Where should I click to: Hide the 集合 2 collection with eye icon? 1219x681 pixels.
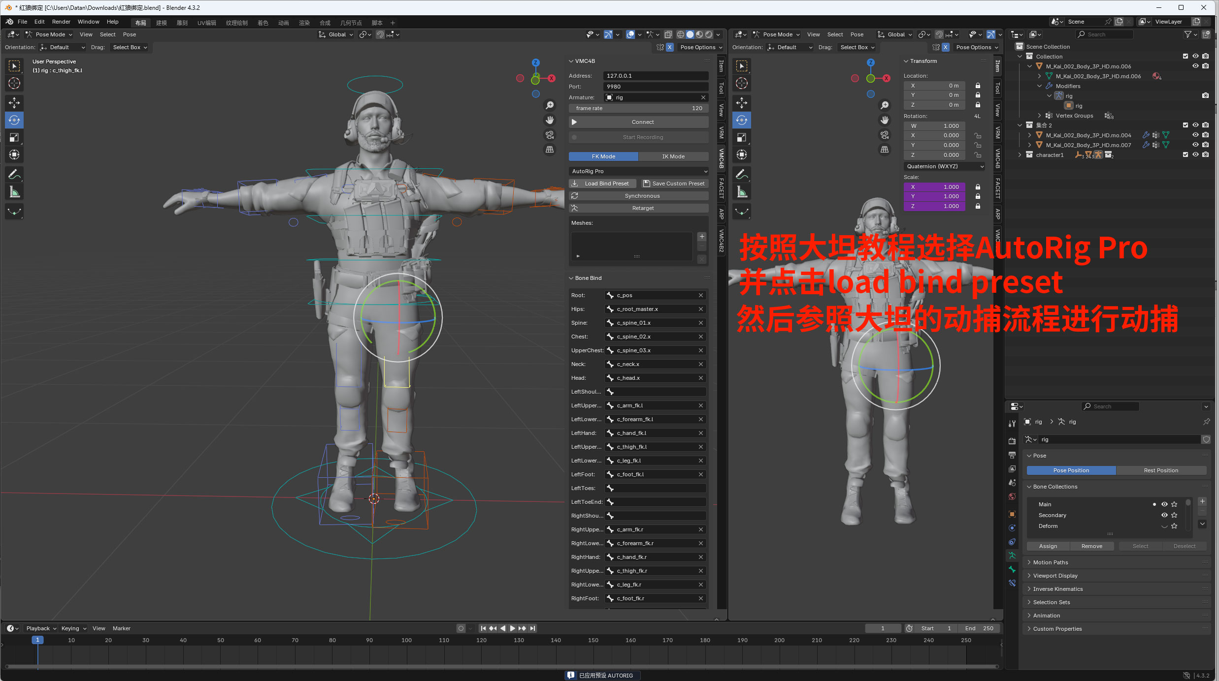click(x=1195, y=125)
